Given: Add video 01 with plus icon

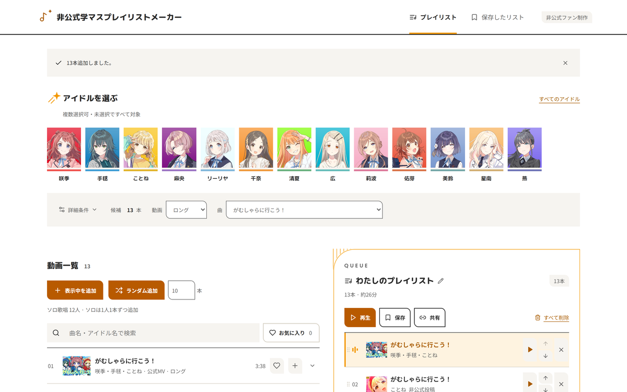Looking at the screenshot, I should point(295,366).
